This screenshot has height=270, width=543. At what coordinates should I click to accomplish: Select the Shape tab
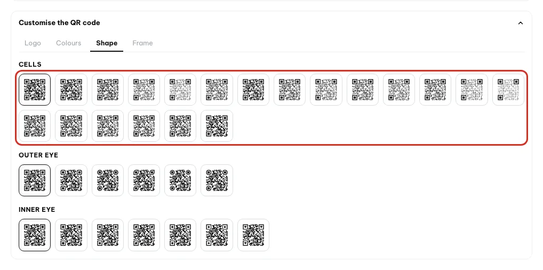pyautogui.click(x=107, y=43)
